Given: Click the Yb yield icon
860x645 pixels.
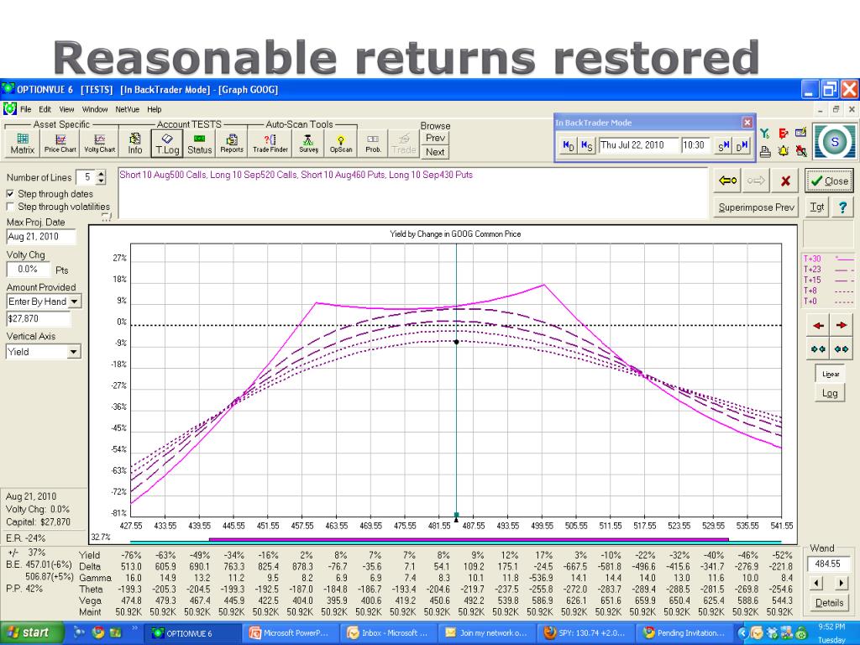Looking at the screenshot, I should [x=766, y=134].
